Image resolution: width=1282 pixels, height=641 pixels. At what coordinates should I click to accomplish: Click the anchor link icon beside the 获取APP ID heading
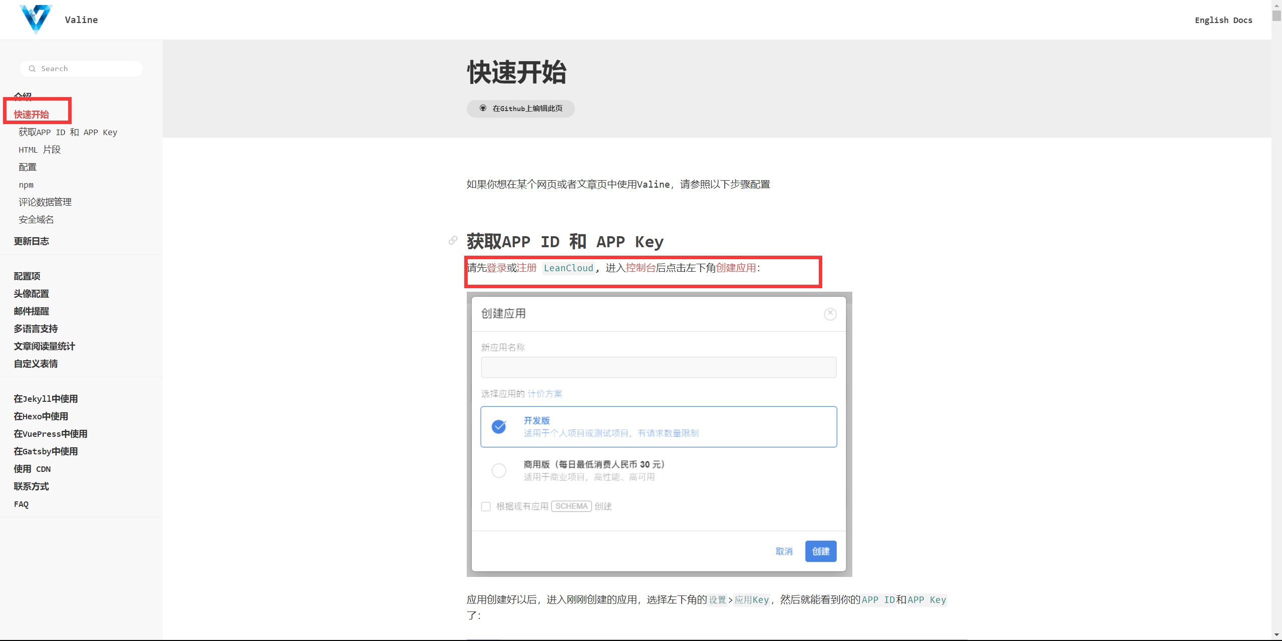[x=453, y=241]
